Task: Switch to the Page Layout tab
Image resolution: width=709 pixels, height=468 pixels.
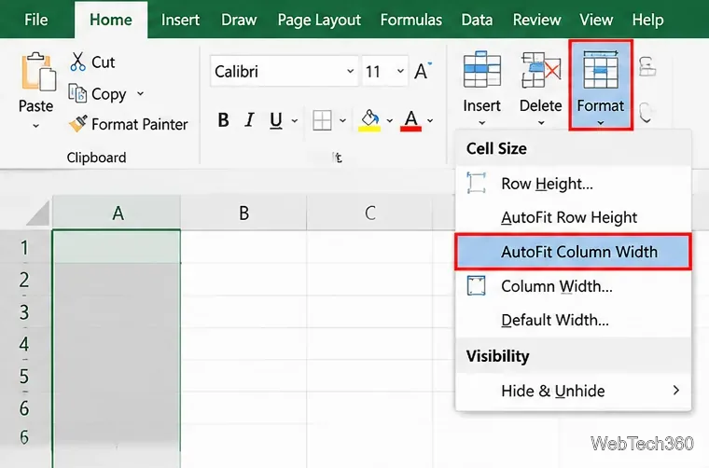Action: coord(319,20)
